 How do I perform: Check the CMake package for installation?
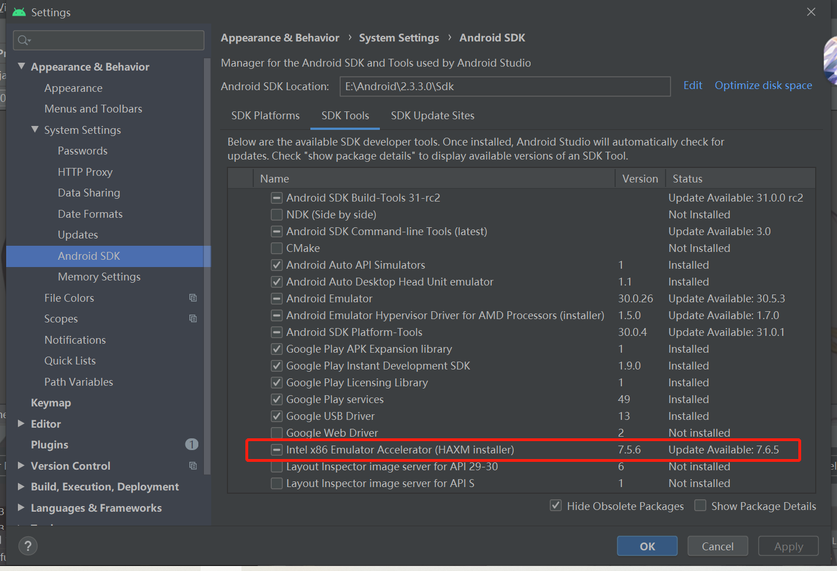(276, 248)
